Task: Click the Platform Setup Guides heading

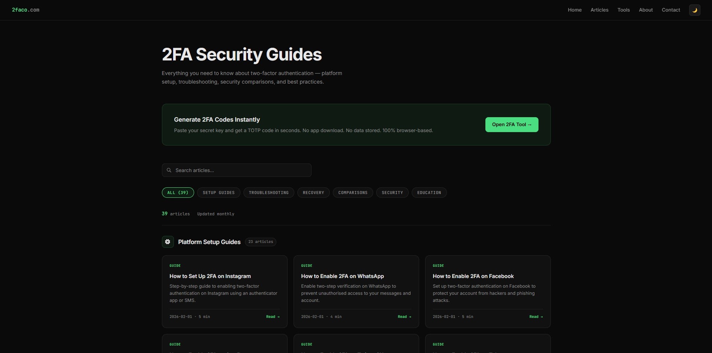Action: tap(209, 242)
